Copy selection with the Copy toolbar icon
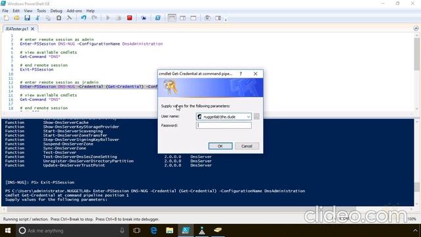 48,18
